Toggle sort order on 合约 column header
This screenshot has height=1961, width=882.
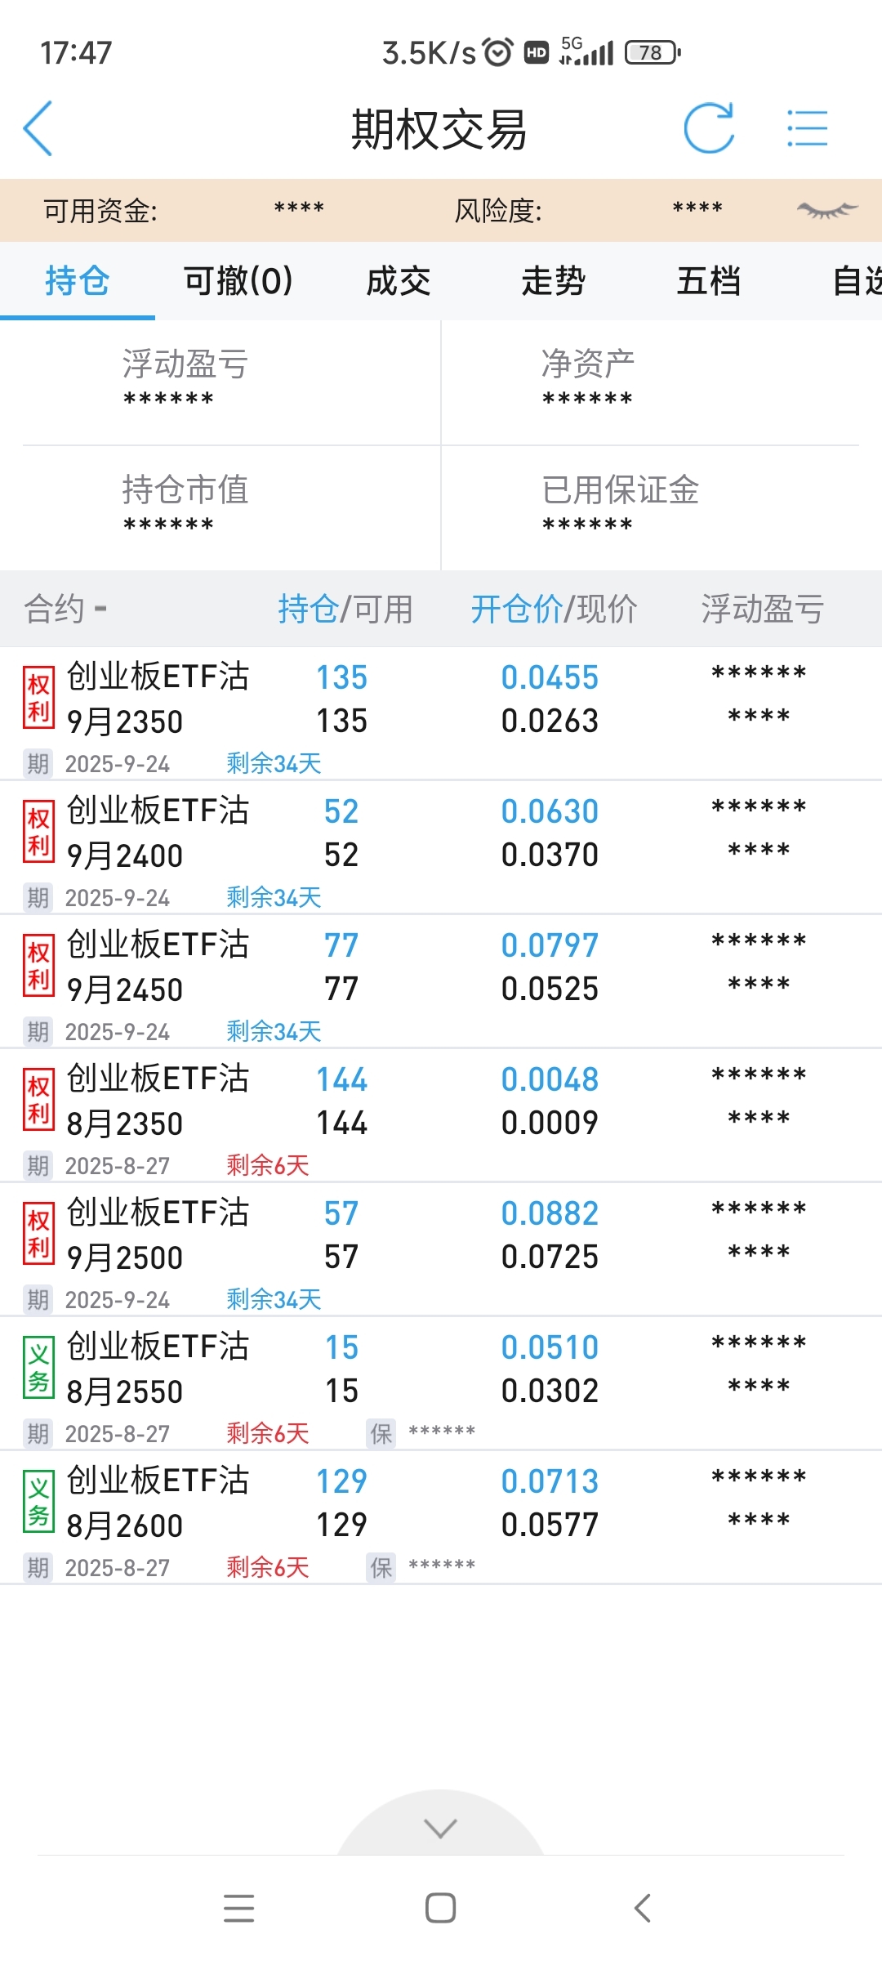[65, 609]
